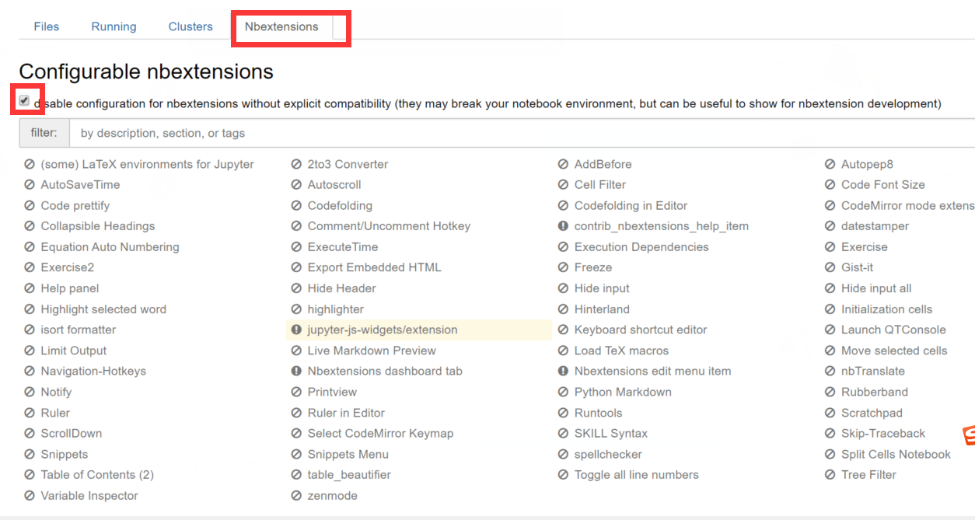Viewport: 975px width, 520px height.
Task: Click the disabled icon beside Hinterland
Action: [x=563, y=309]
